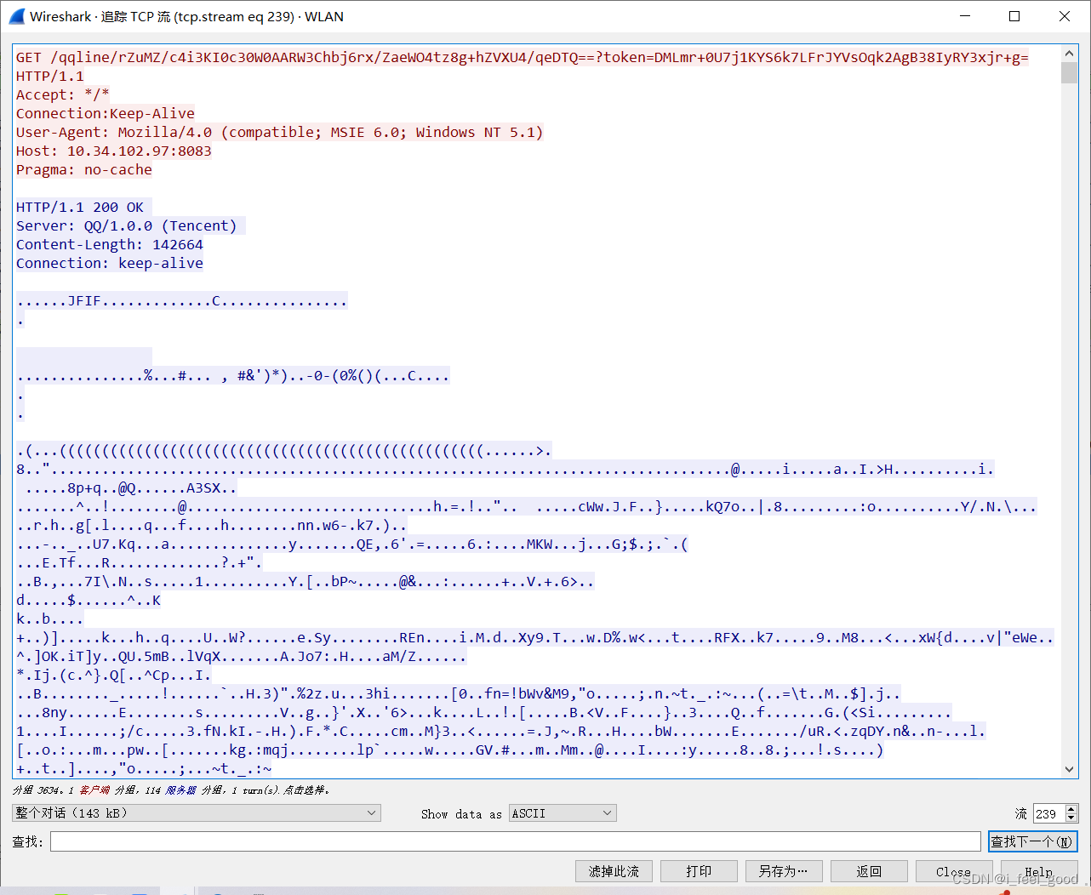Click the 'Content-Length: 142664' line
The height and width of the screenshot is (895, 1091).
tap(110, 244)
